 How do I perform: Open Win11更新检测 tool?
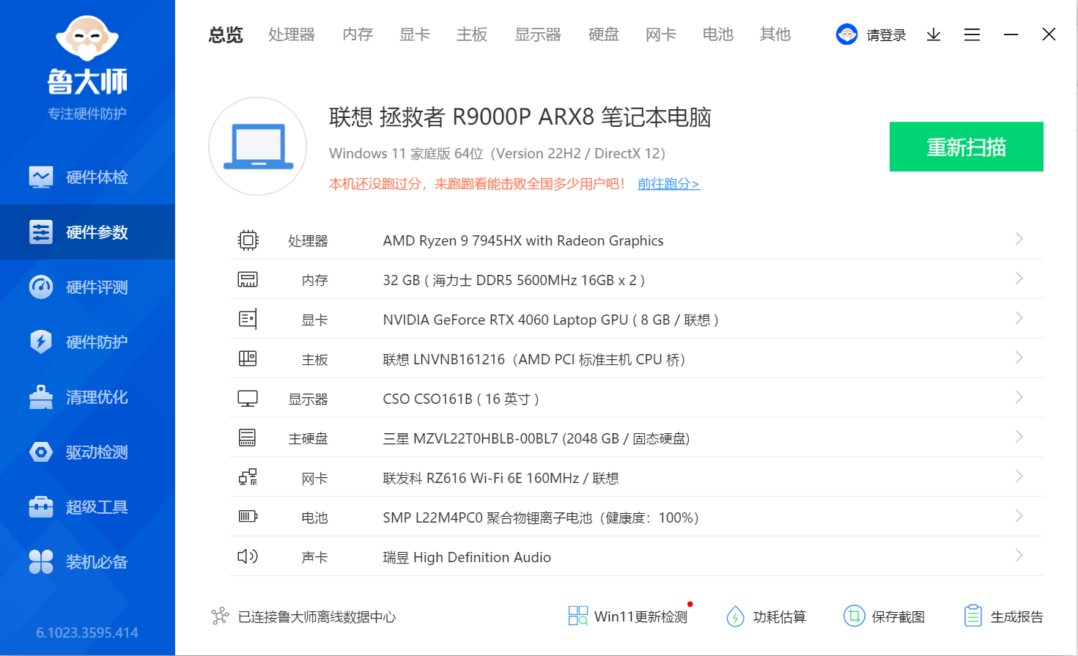628,616
